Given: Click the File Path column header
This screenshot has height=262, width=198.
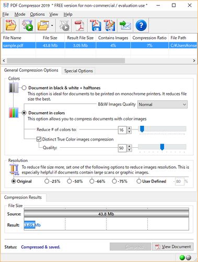Looking at the screenshot, I should click(x=183, y=38).
